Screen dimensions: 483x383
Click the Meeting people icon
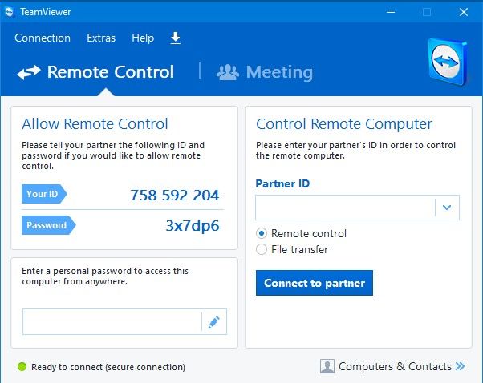[228, 72]
